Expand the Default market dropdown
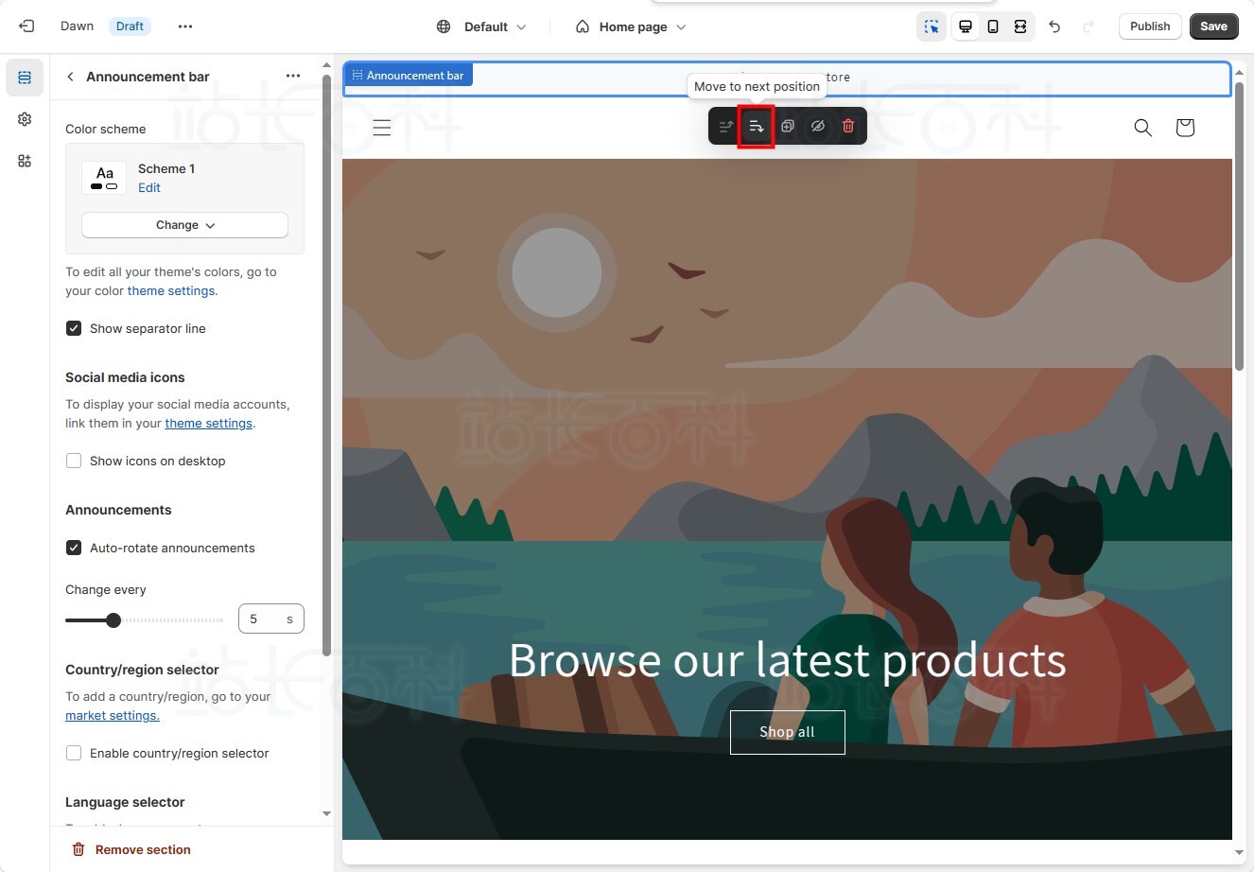The image size is (1254, 872). [482, 26]
